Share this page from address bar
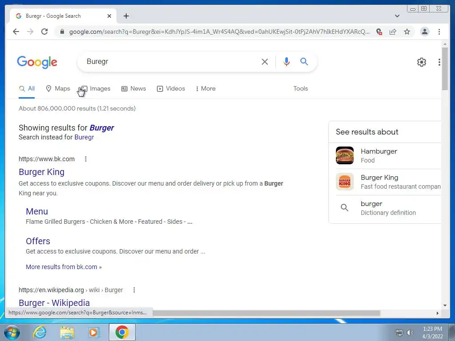Viewport: 455px width, 341px height. pos(393,32)
